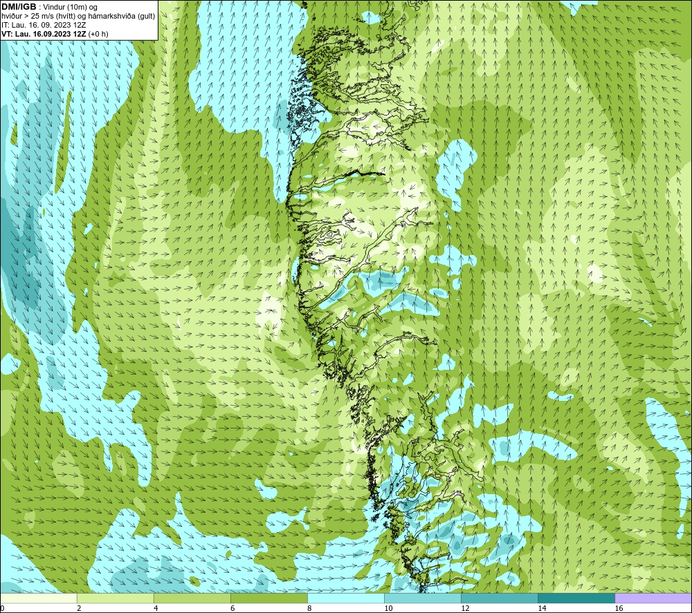Click the legend label '14'
The height and width of the screenshot is (613, 692).
(x=542, y=609)
